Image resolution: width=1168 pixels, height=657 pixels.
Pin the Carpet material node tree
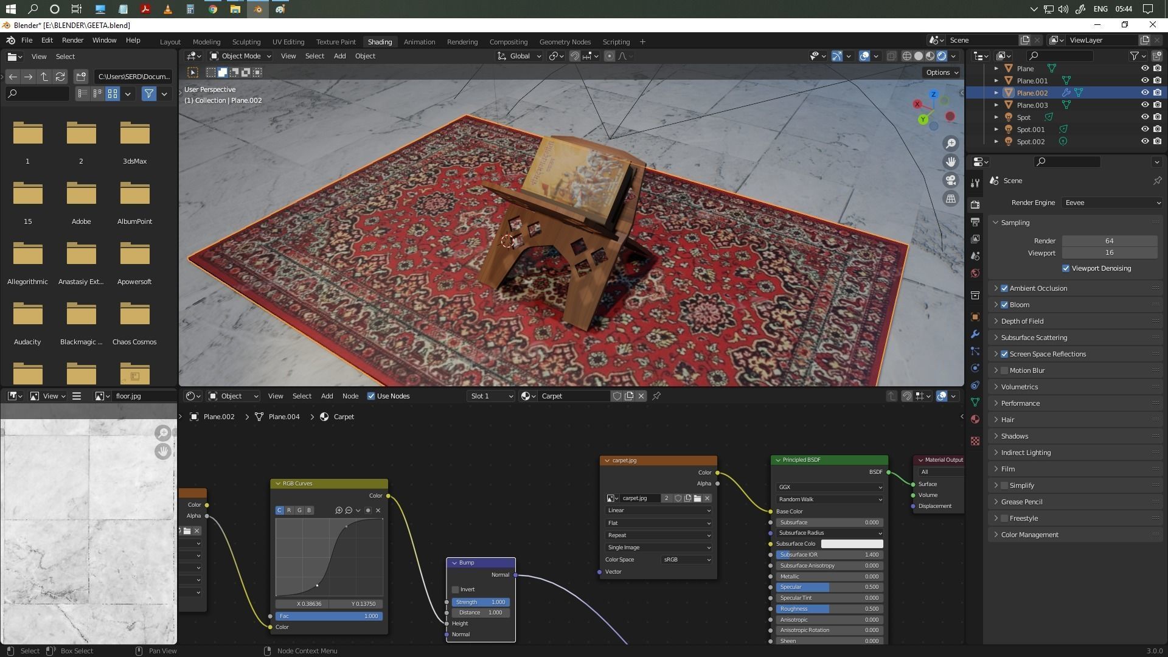656,396
